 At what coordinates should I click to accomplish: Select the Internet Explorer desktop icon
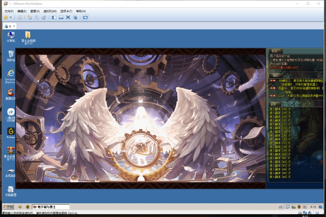coord(10,77)
